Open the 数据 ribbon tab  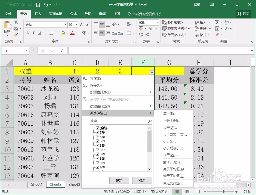pyautogui.click(x=88, y=14)
